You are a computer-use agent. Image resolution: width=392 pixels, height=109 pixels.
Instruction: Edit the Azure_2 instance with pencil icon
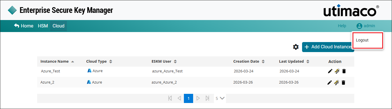[x=330, y=82]
